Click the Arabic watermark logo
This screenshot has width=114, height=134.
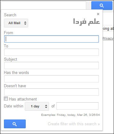tap(86, 22)
